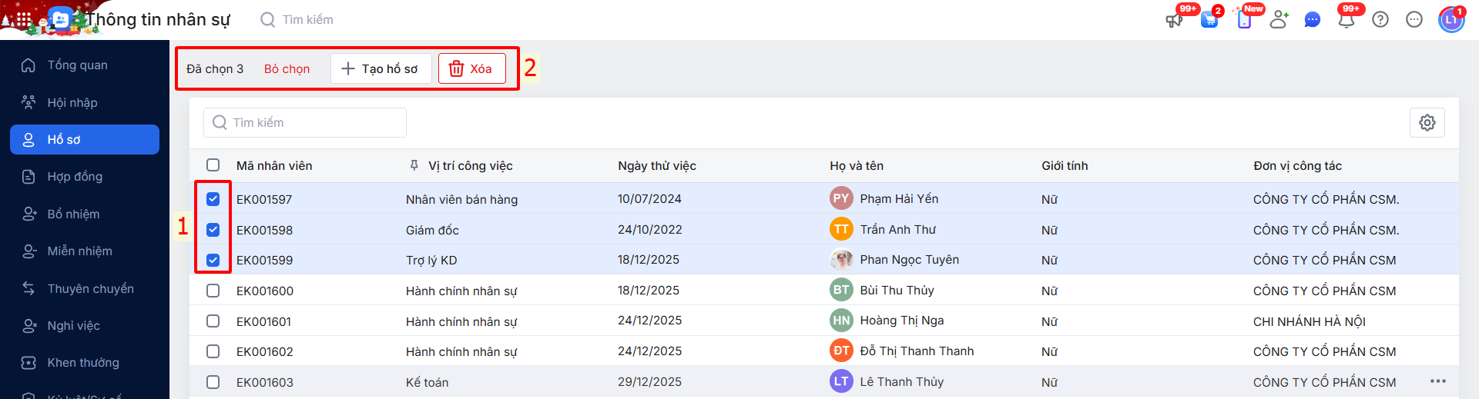Viewport: 1479px width, 399px height.
Task: Click the Xóa delete button
Action: point(471,68)
